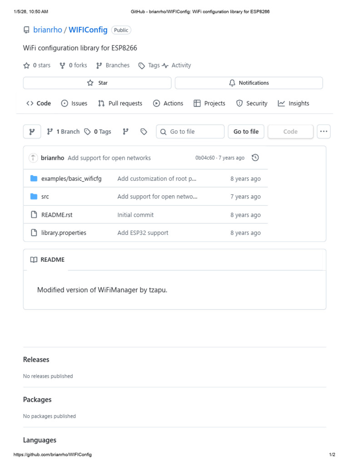Open the README.rst file
The width and height of the screenshot is (349, 466).
click(57, 215)
